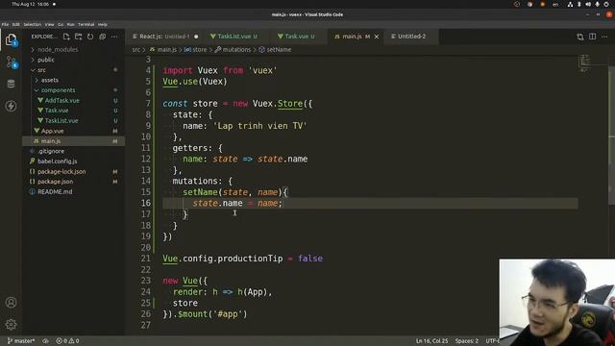The image size is (615, 346).
Task: Click the volume icon in system tray
Action: [x=588, y=4]
